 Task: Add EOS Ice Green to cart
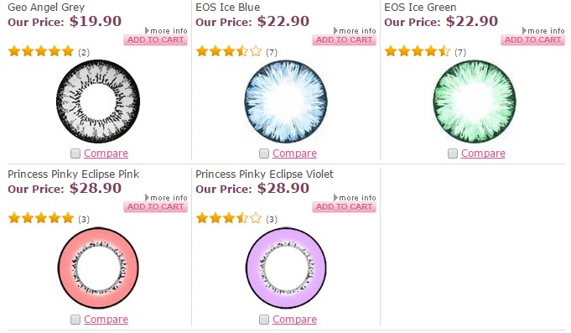532,40
